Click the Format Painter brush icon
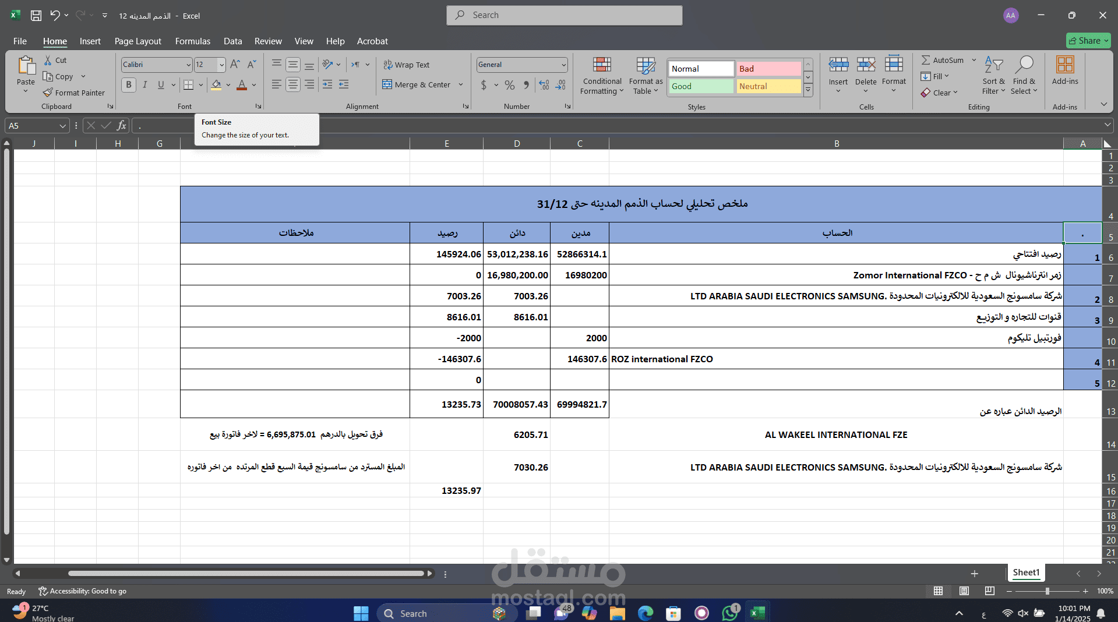This screenshot has width=1118, height=622. click(48, 93)
